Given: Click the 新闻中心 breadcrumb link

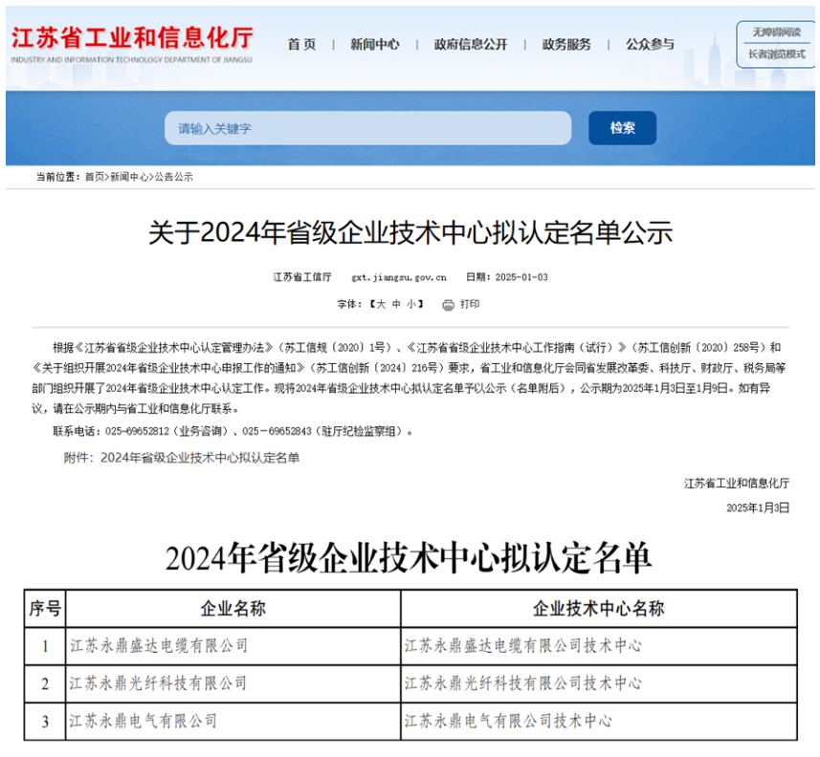Looking at the screenshot, I should (x=129, y=177).
